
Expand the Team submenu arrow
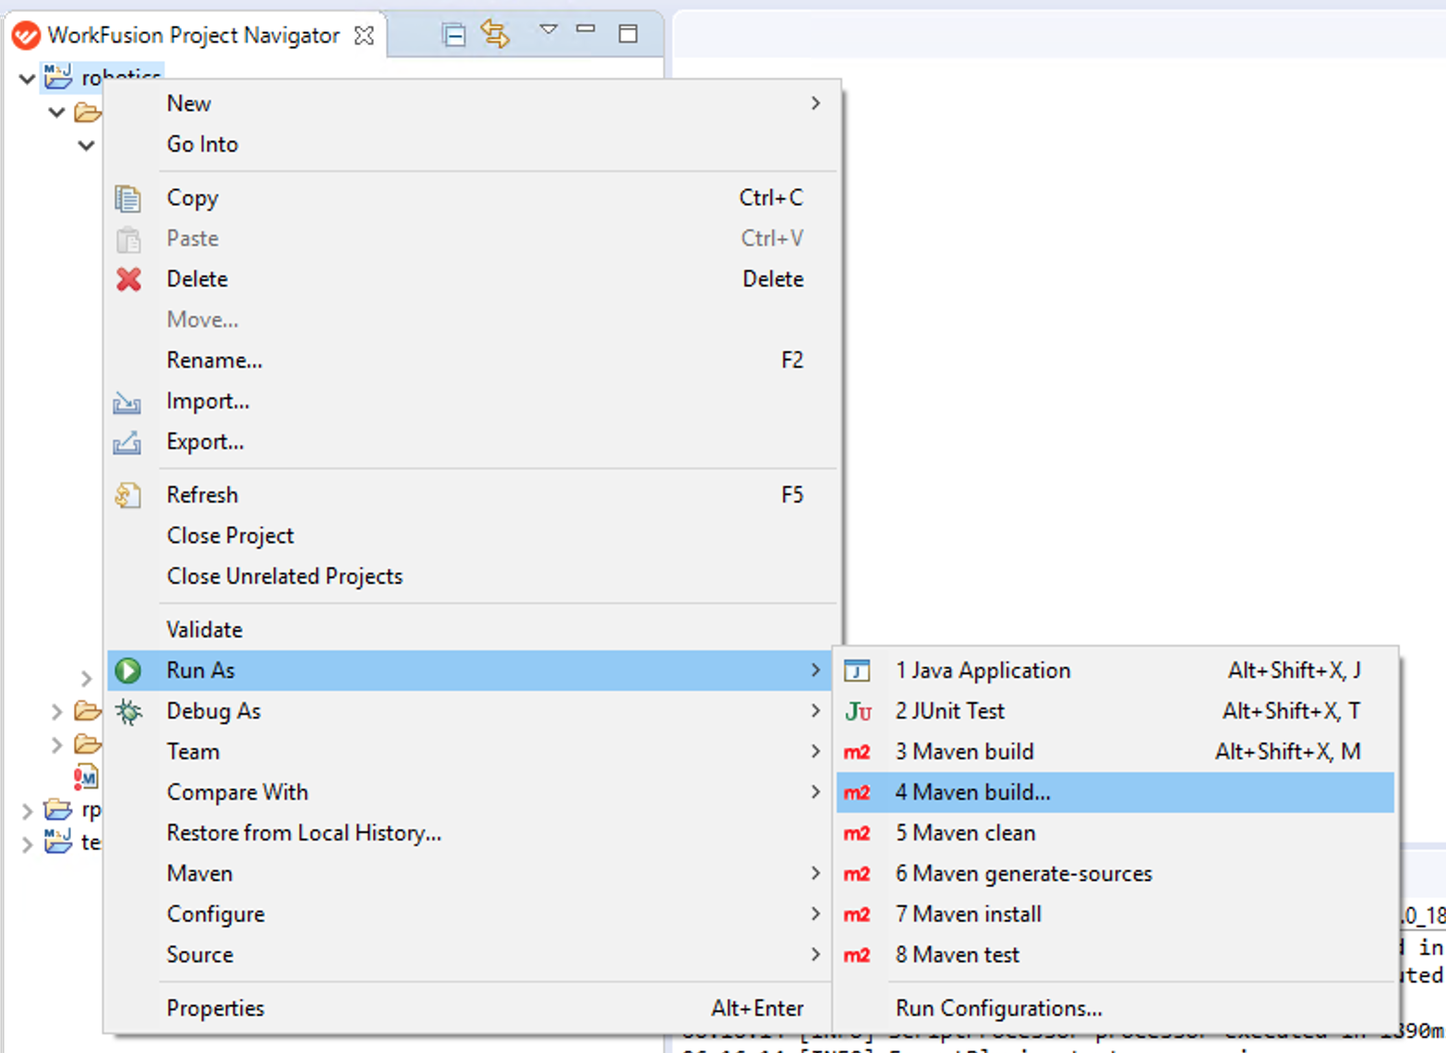pyautogui.click(x=815, y=751)
